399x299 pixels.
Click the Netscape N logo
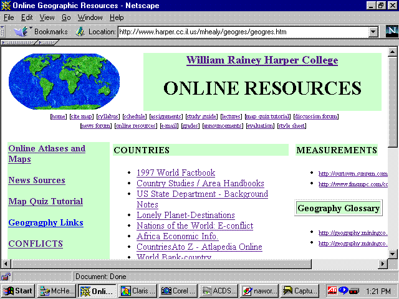pyautogui.click(x=392, y=32)
